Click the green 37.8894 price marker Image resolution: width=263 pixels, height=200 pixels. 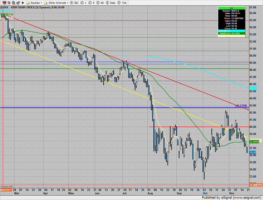point(254,142)
